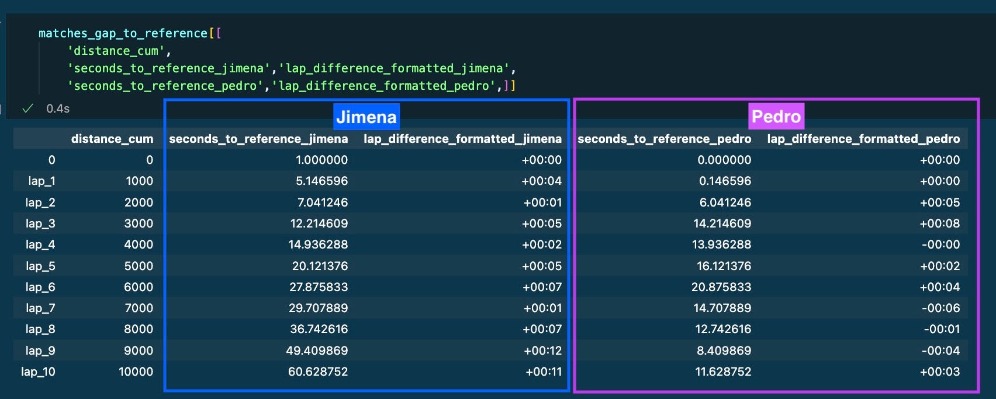The height and width of the screenshot is (399, 996).
Task: Click the lap_10 row index label
Action: (x=38, y=372)
